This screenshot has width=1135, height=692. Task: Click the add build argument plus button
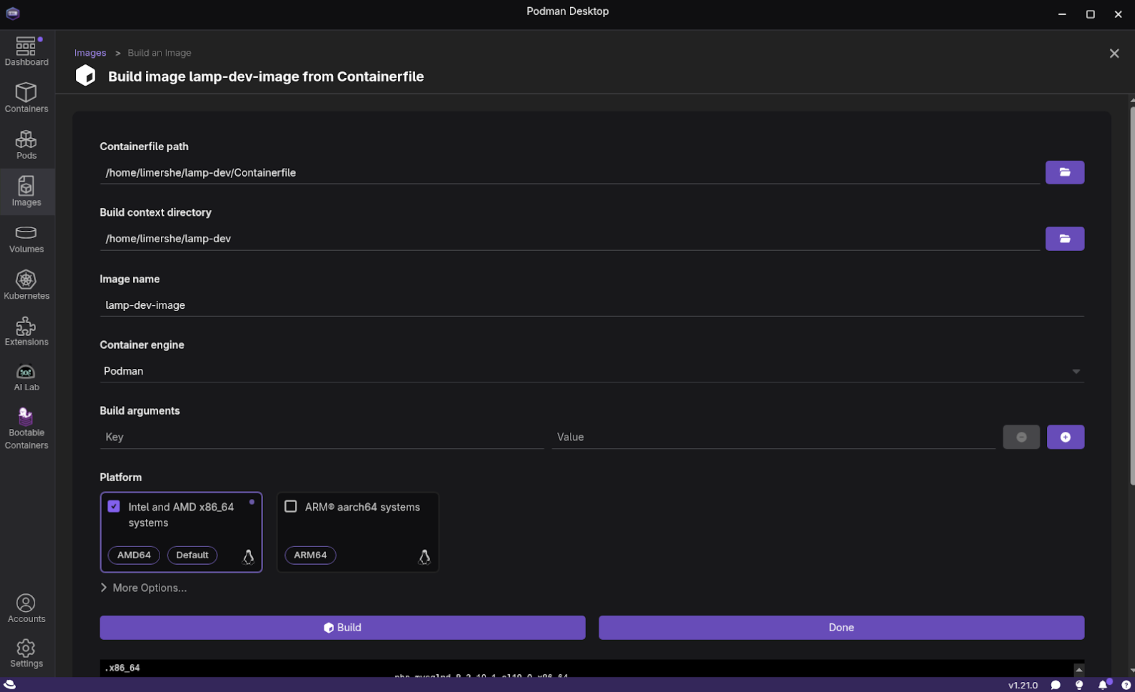click(x=1065, y=437)
